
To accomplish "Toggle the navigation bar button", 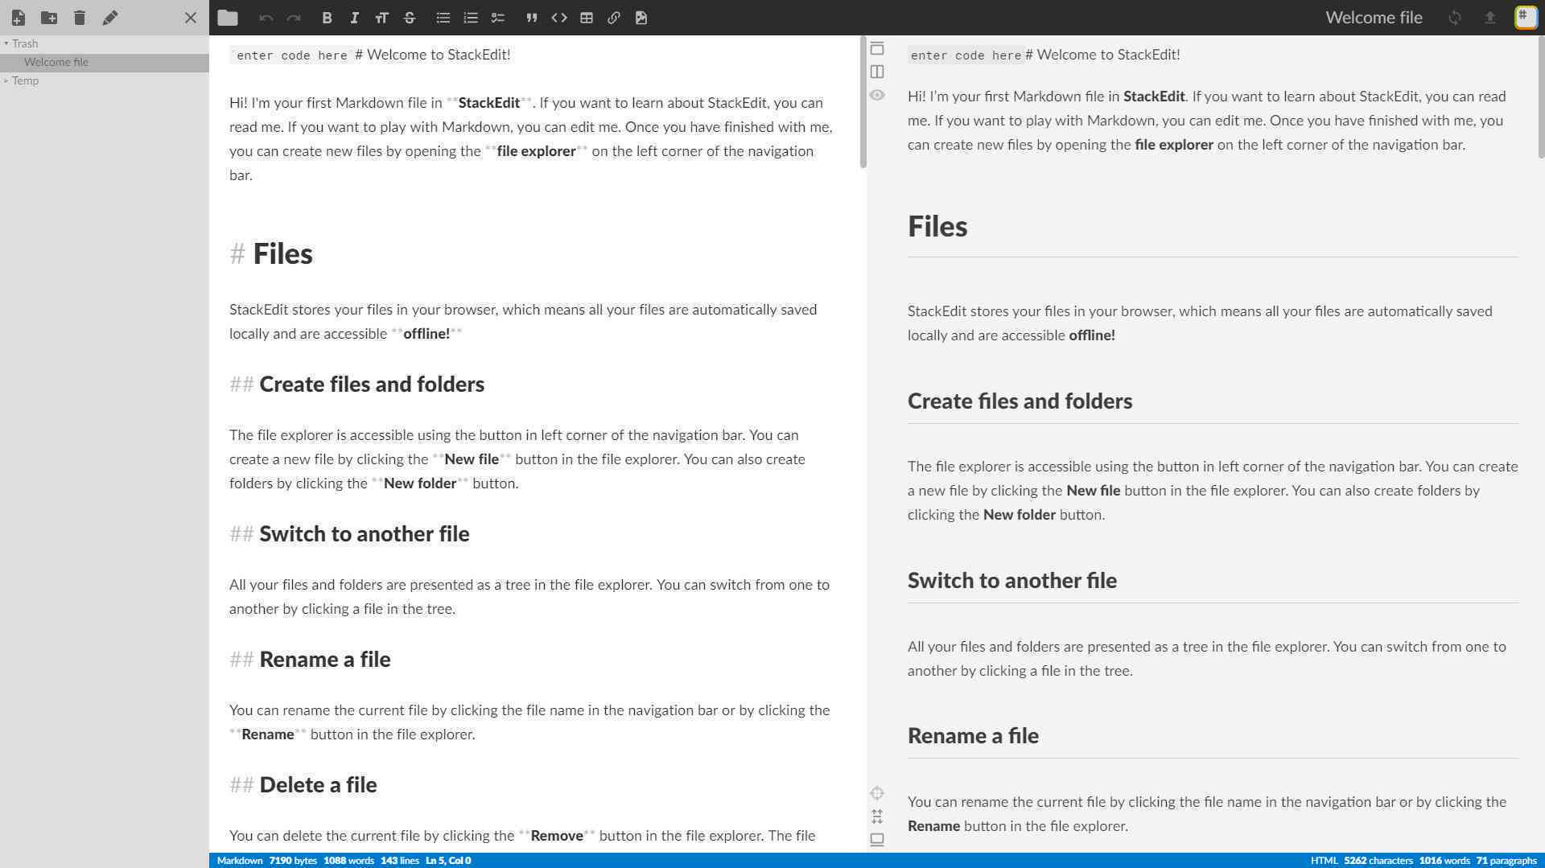I will click(x=877, y=49).
